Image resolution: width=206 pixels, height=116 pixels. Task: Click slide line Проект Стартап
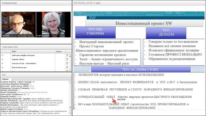pos(91,46)
